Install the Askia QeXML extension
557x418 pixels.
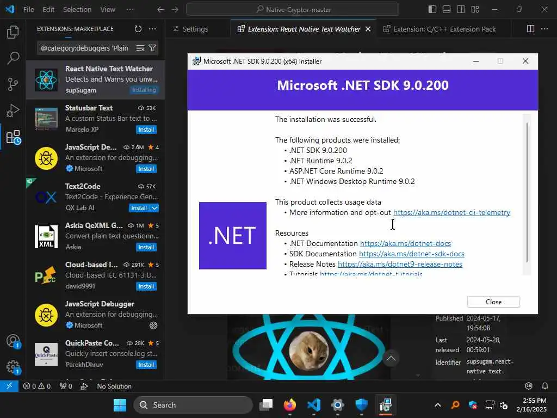click(146, 247)
